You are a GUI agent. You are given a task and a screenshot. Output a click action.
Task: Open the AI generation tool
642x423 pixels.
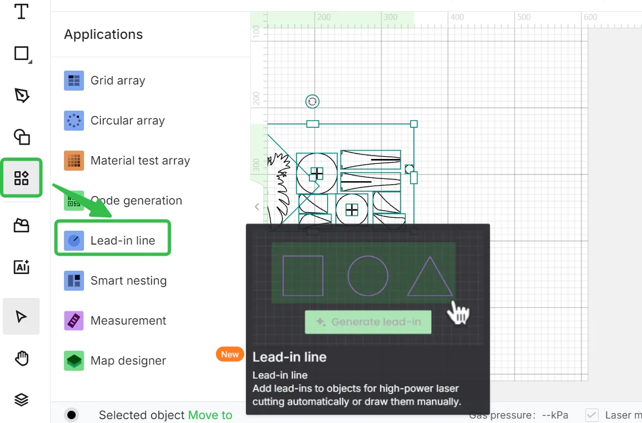21,267
